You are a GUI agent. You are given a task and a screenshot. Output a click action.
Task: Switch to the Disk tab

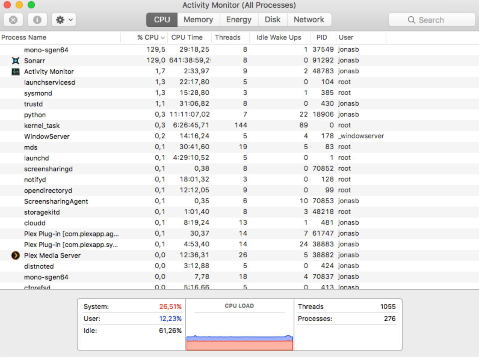273,20
